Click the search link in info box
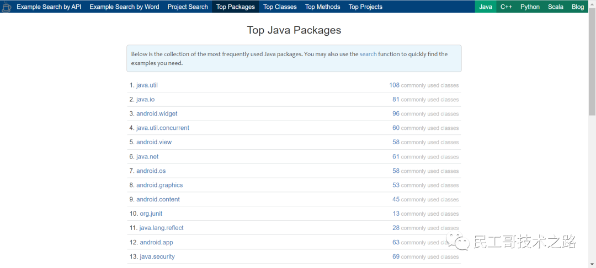596x268 pixels. 368,54
